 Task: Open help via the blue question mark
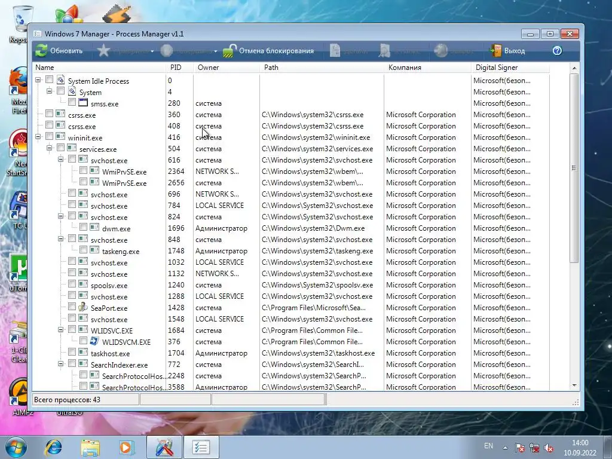pyautogui.click(x=557, y=51)
